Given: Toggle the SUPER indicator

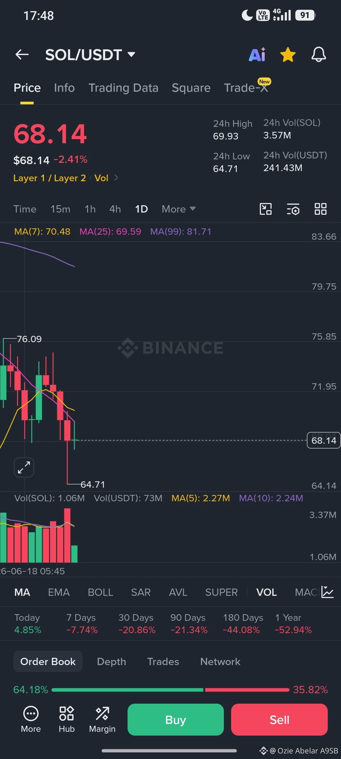Looking at the screenshot, I should 221,592.
